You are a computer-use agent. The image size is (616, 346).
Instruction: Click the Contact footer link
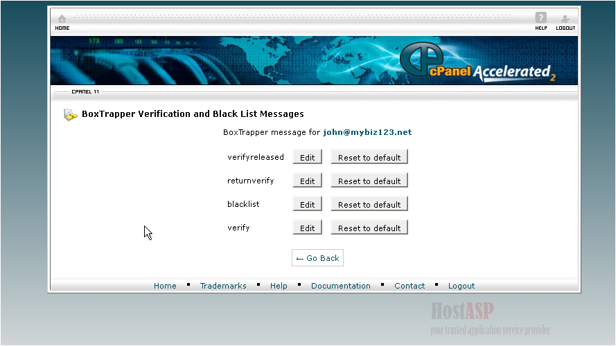410,286
